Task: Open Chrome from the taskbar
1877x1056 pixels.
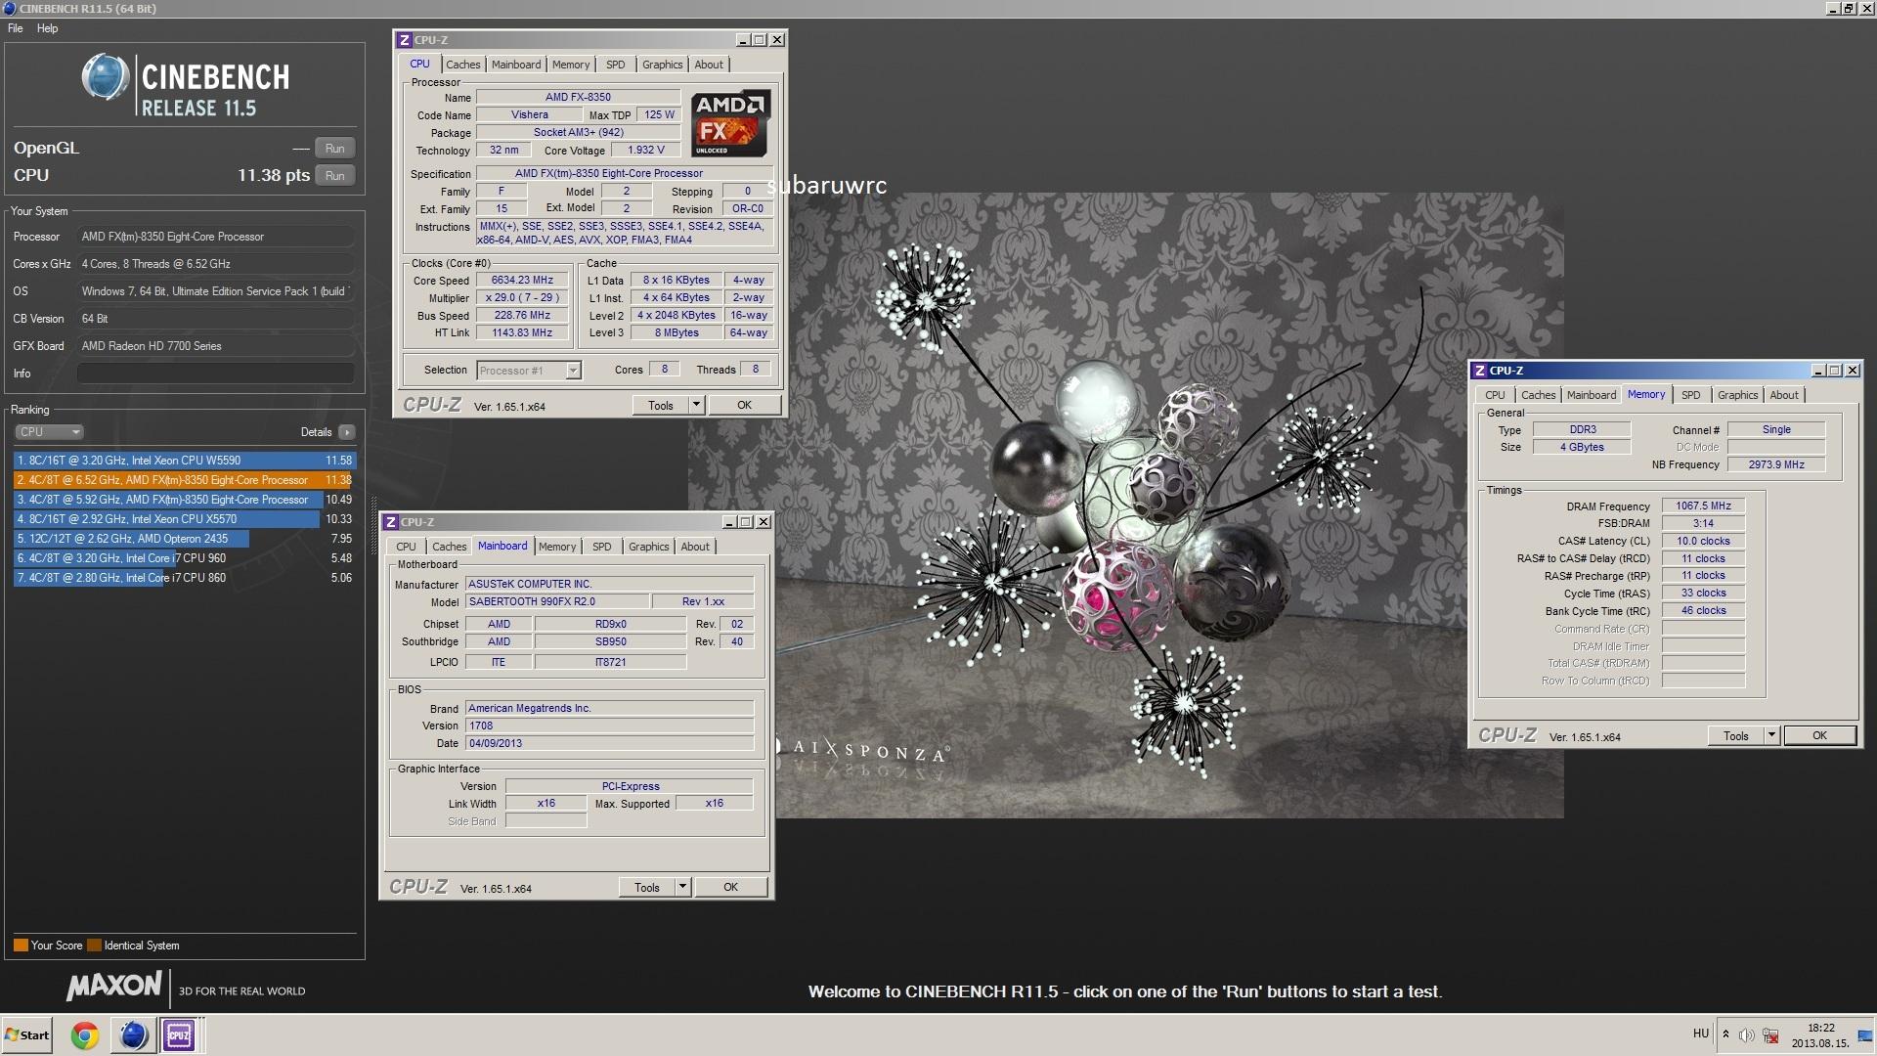Action: click(x=85, y=1034)
